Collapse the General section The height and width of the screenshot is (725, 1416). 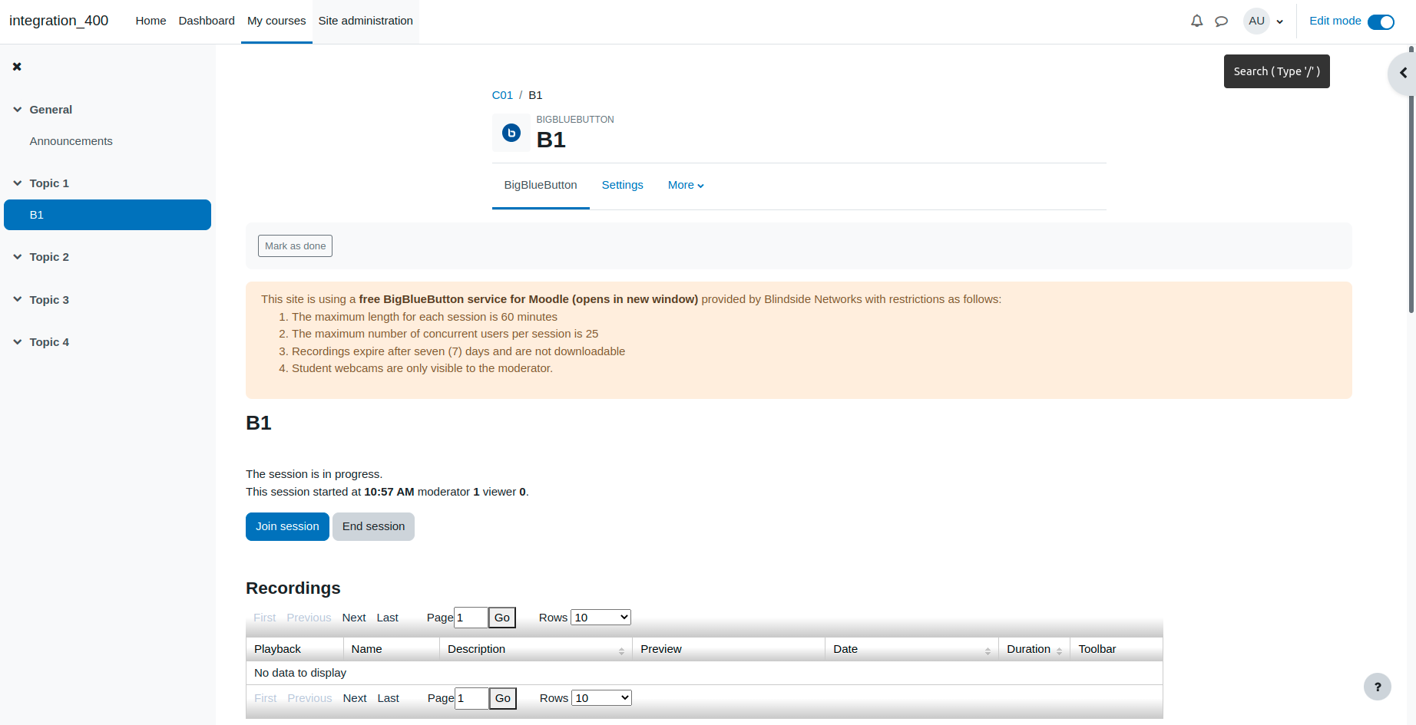tap(17, 110)
